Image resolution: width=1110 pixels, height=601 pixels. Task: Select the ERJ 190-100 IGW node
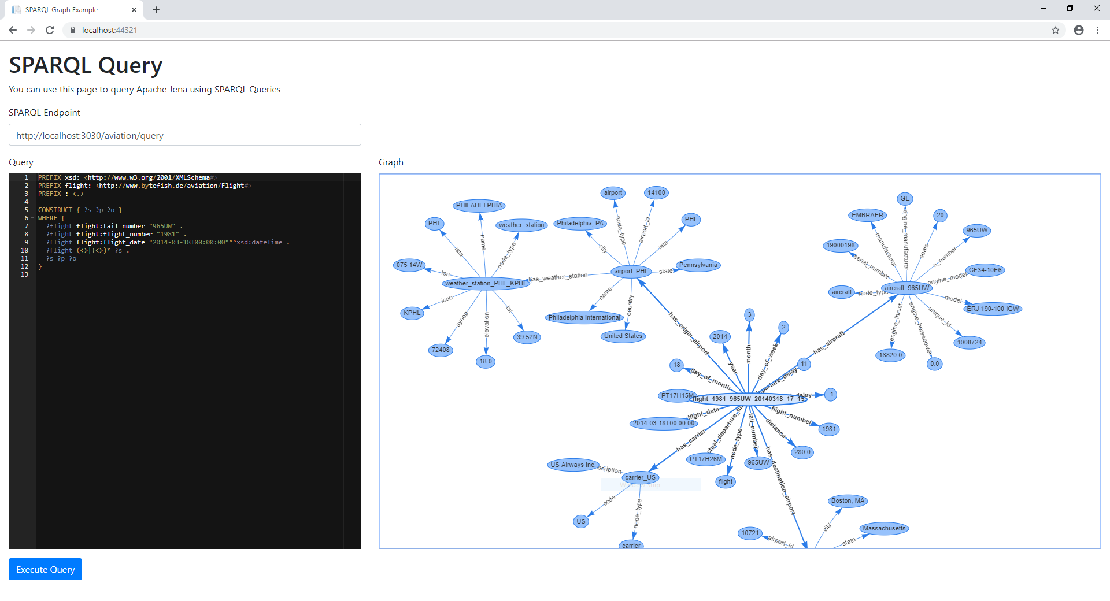[993, 309]
